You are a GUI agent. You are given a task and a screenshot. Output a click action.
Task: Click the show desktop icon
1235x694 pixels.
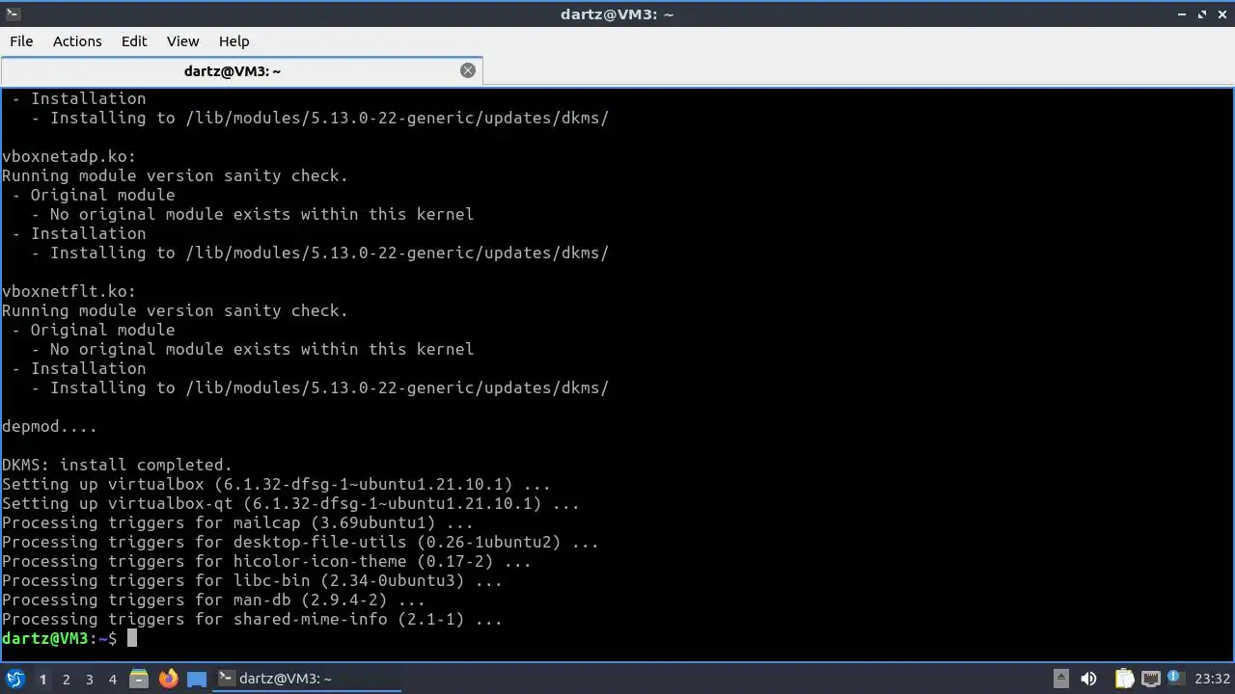pos(197,680)
